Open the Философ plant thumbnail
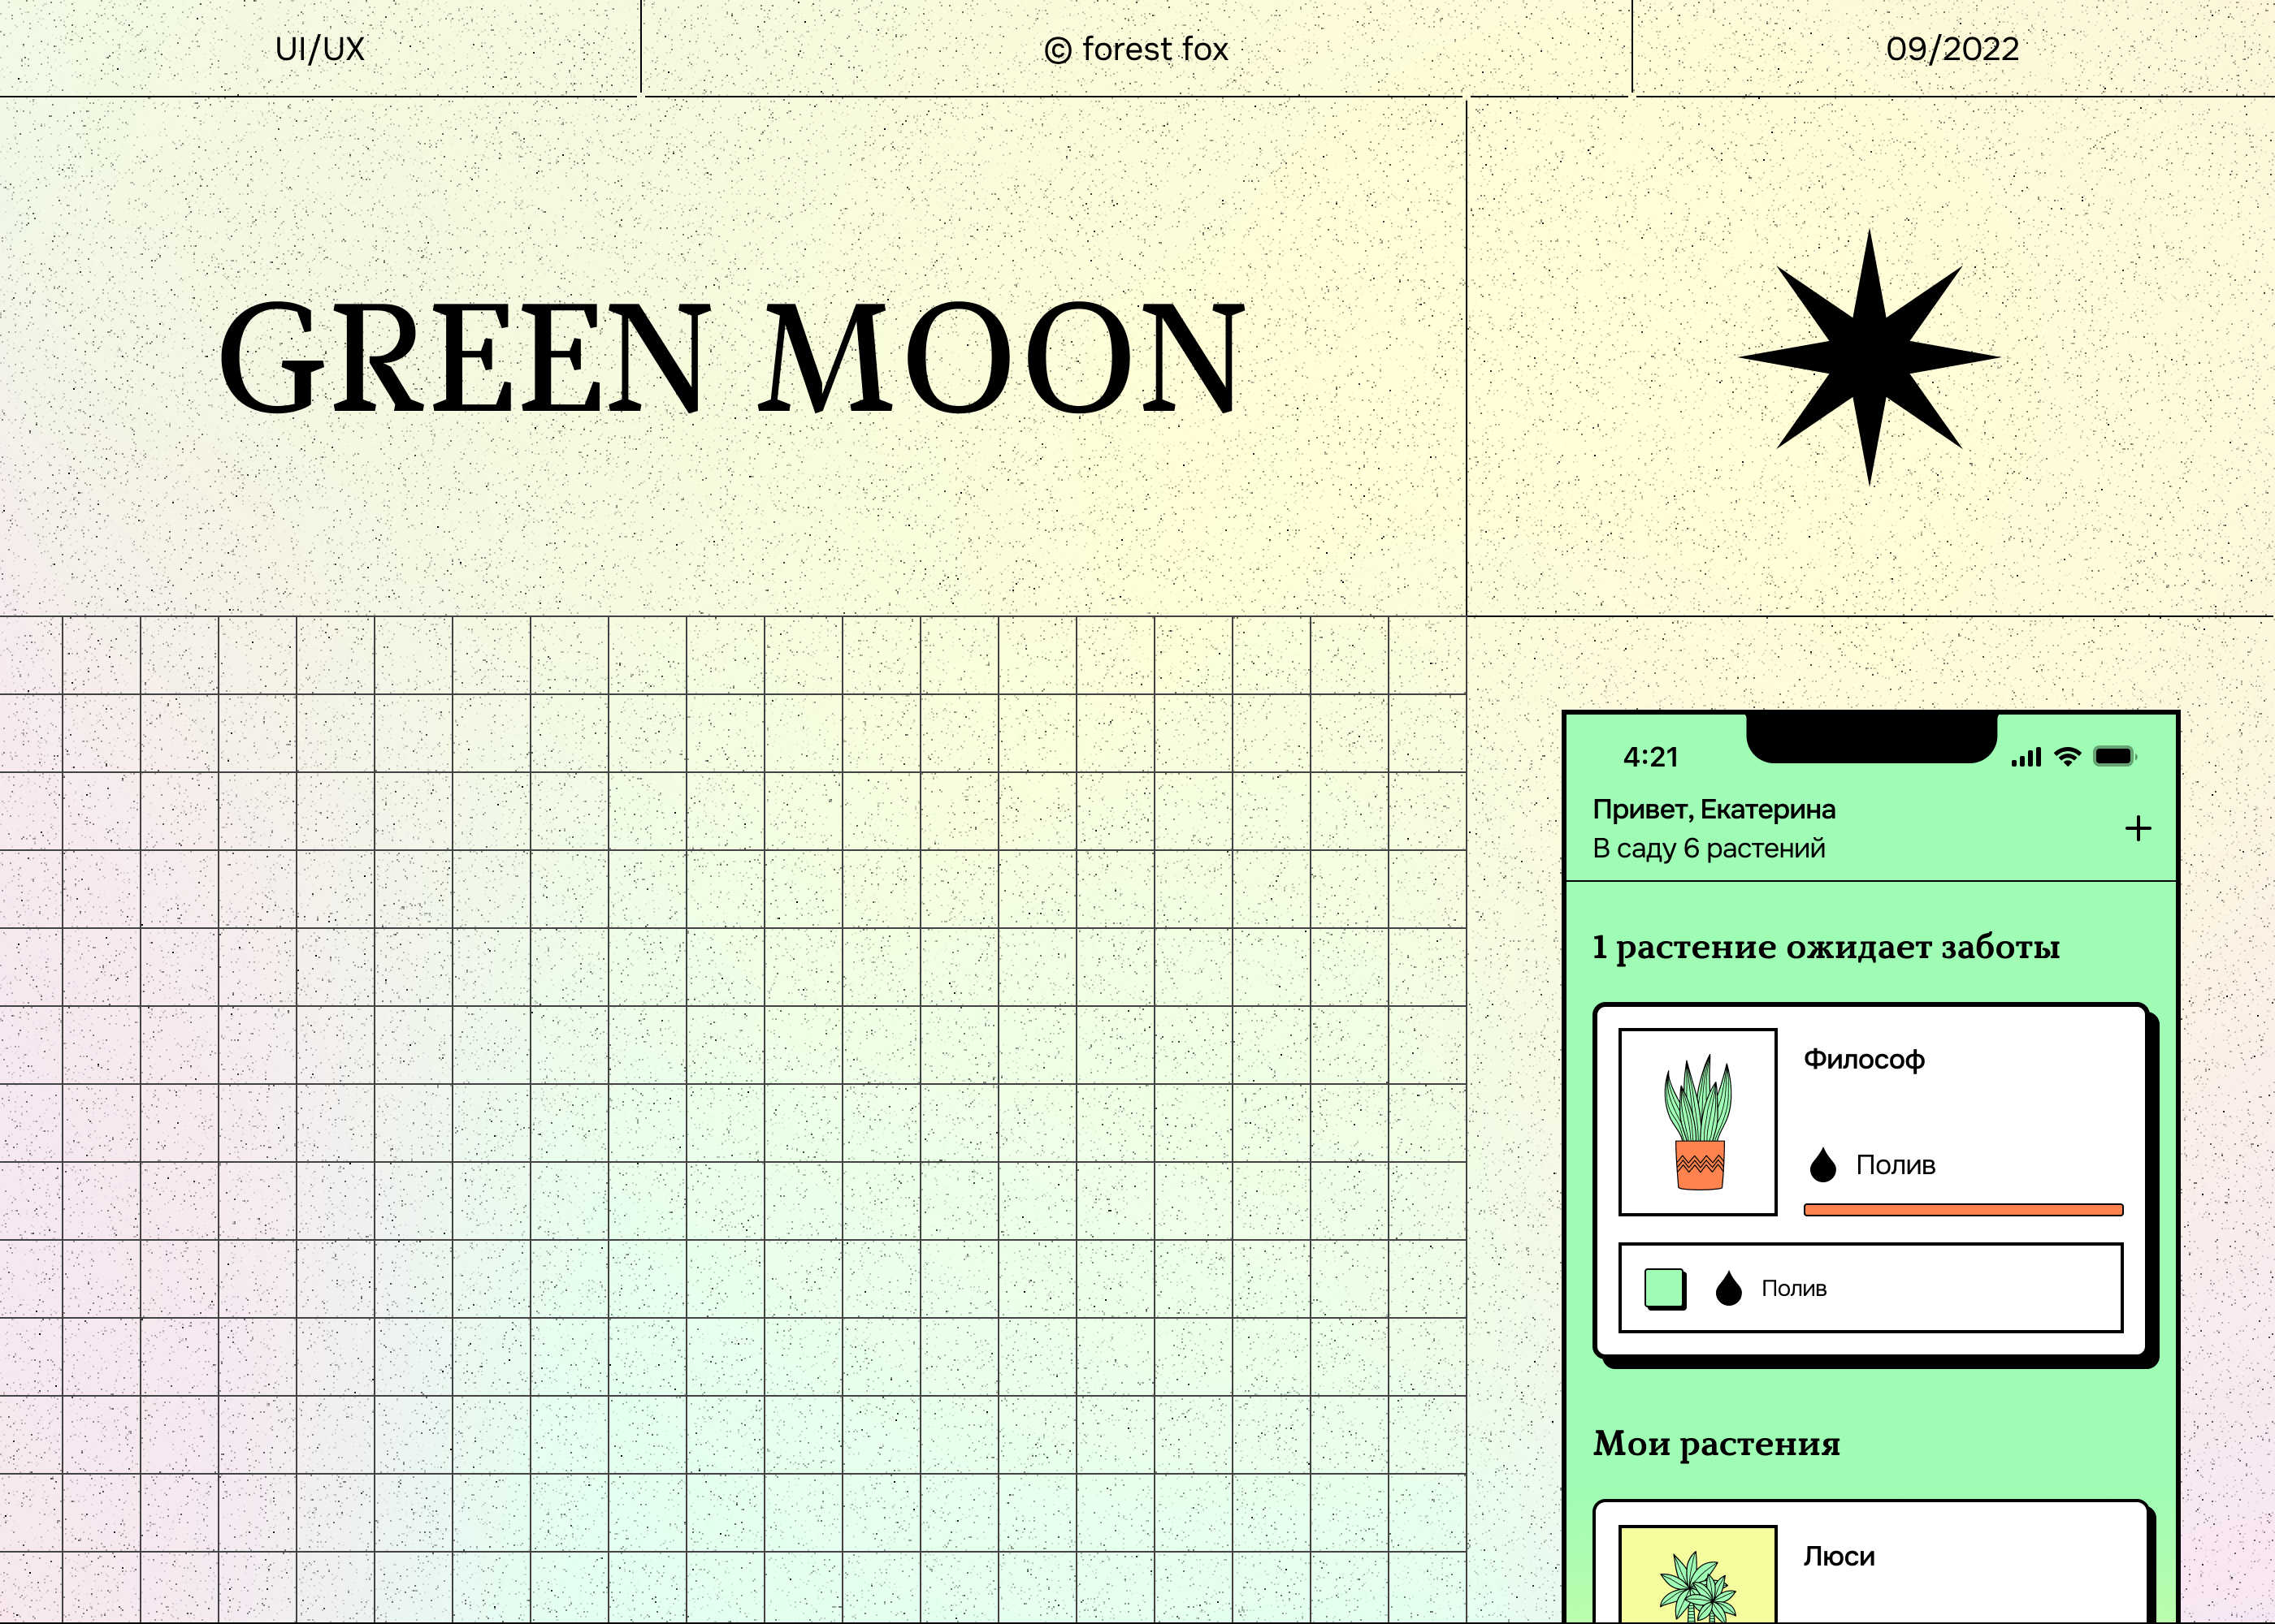Image resolution: width=2275 pixels, height=1624 pixels. [x=1698, y=1122]
